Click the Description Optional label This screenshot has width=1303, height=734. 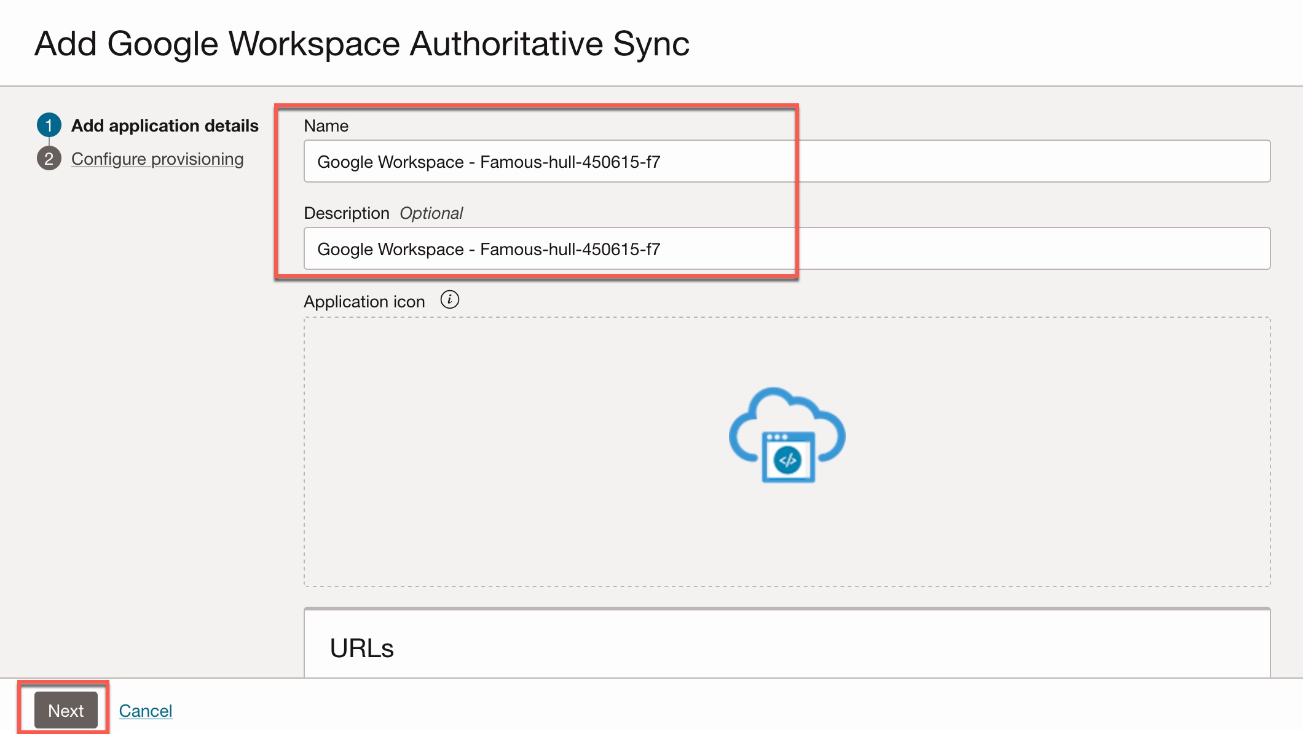pyautogui.click(x=383, y=213)
